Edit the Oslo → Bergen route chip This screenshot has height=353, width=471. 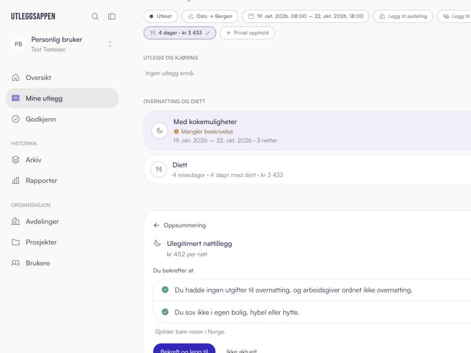[x=210, y=16]
